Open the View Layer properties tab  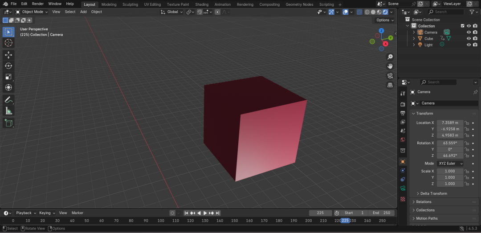(403, 122)
